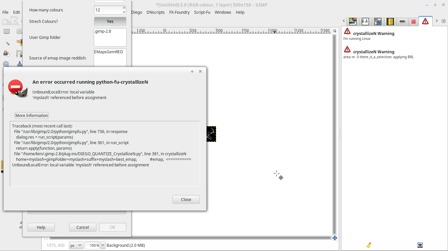Decrease How many colours spinner value
The height and width of the screenshot is (251, 448).
(124, 12)
